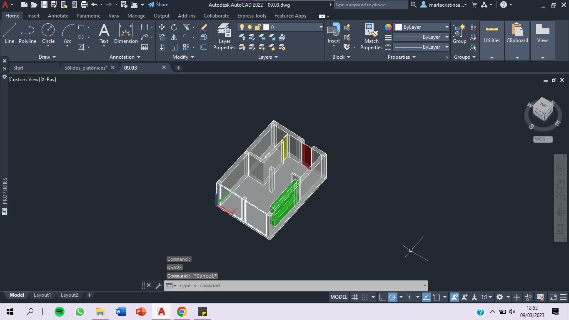Select the Arc tool
The height and width of the screenshot is (320, 569).
click(x=67, y=33)
